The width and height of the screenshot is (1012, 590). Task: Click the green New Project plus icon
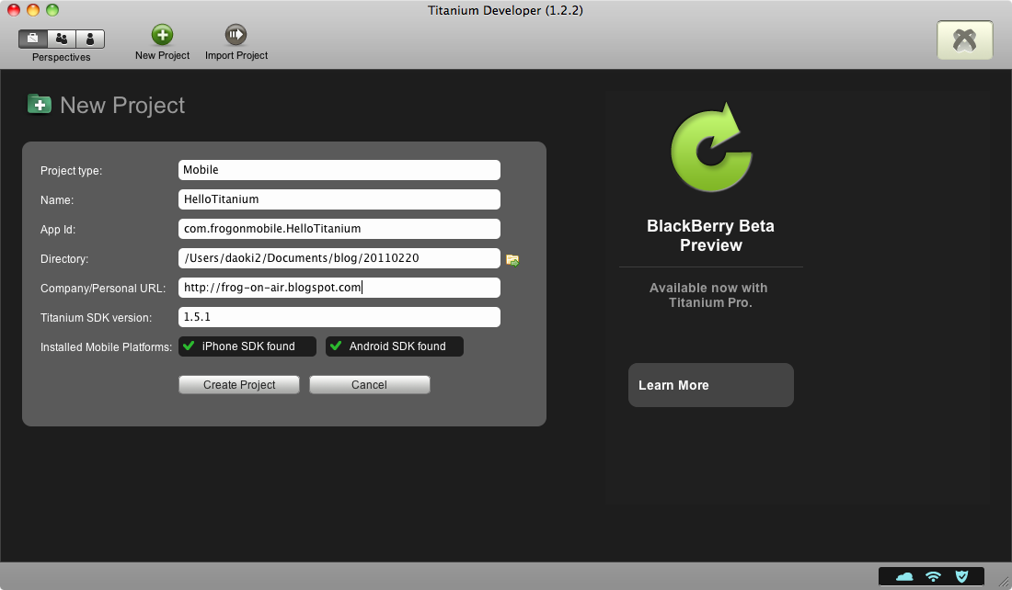tap(162, 35)
